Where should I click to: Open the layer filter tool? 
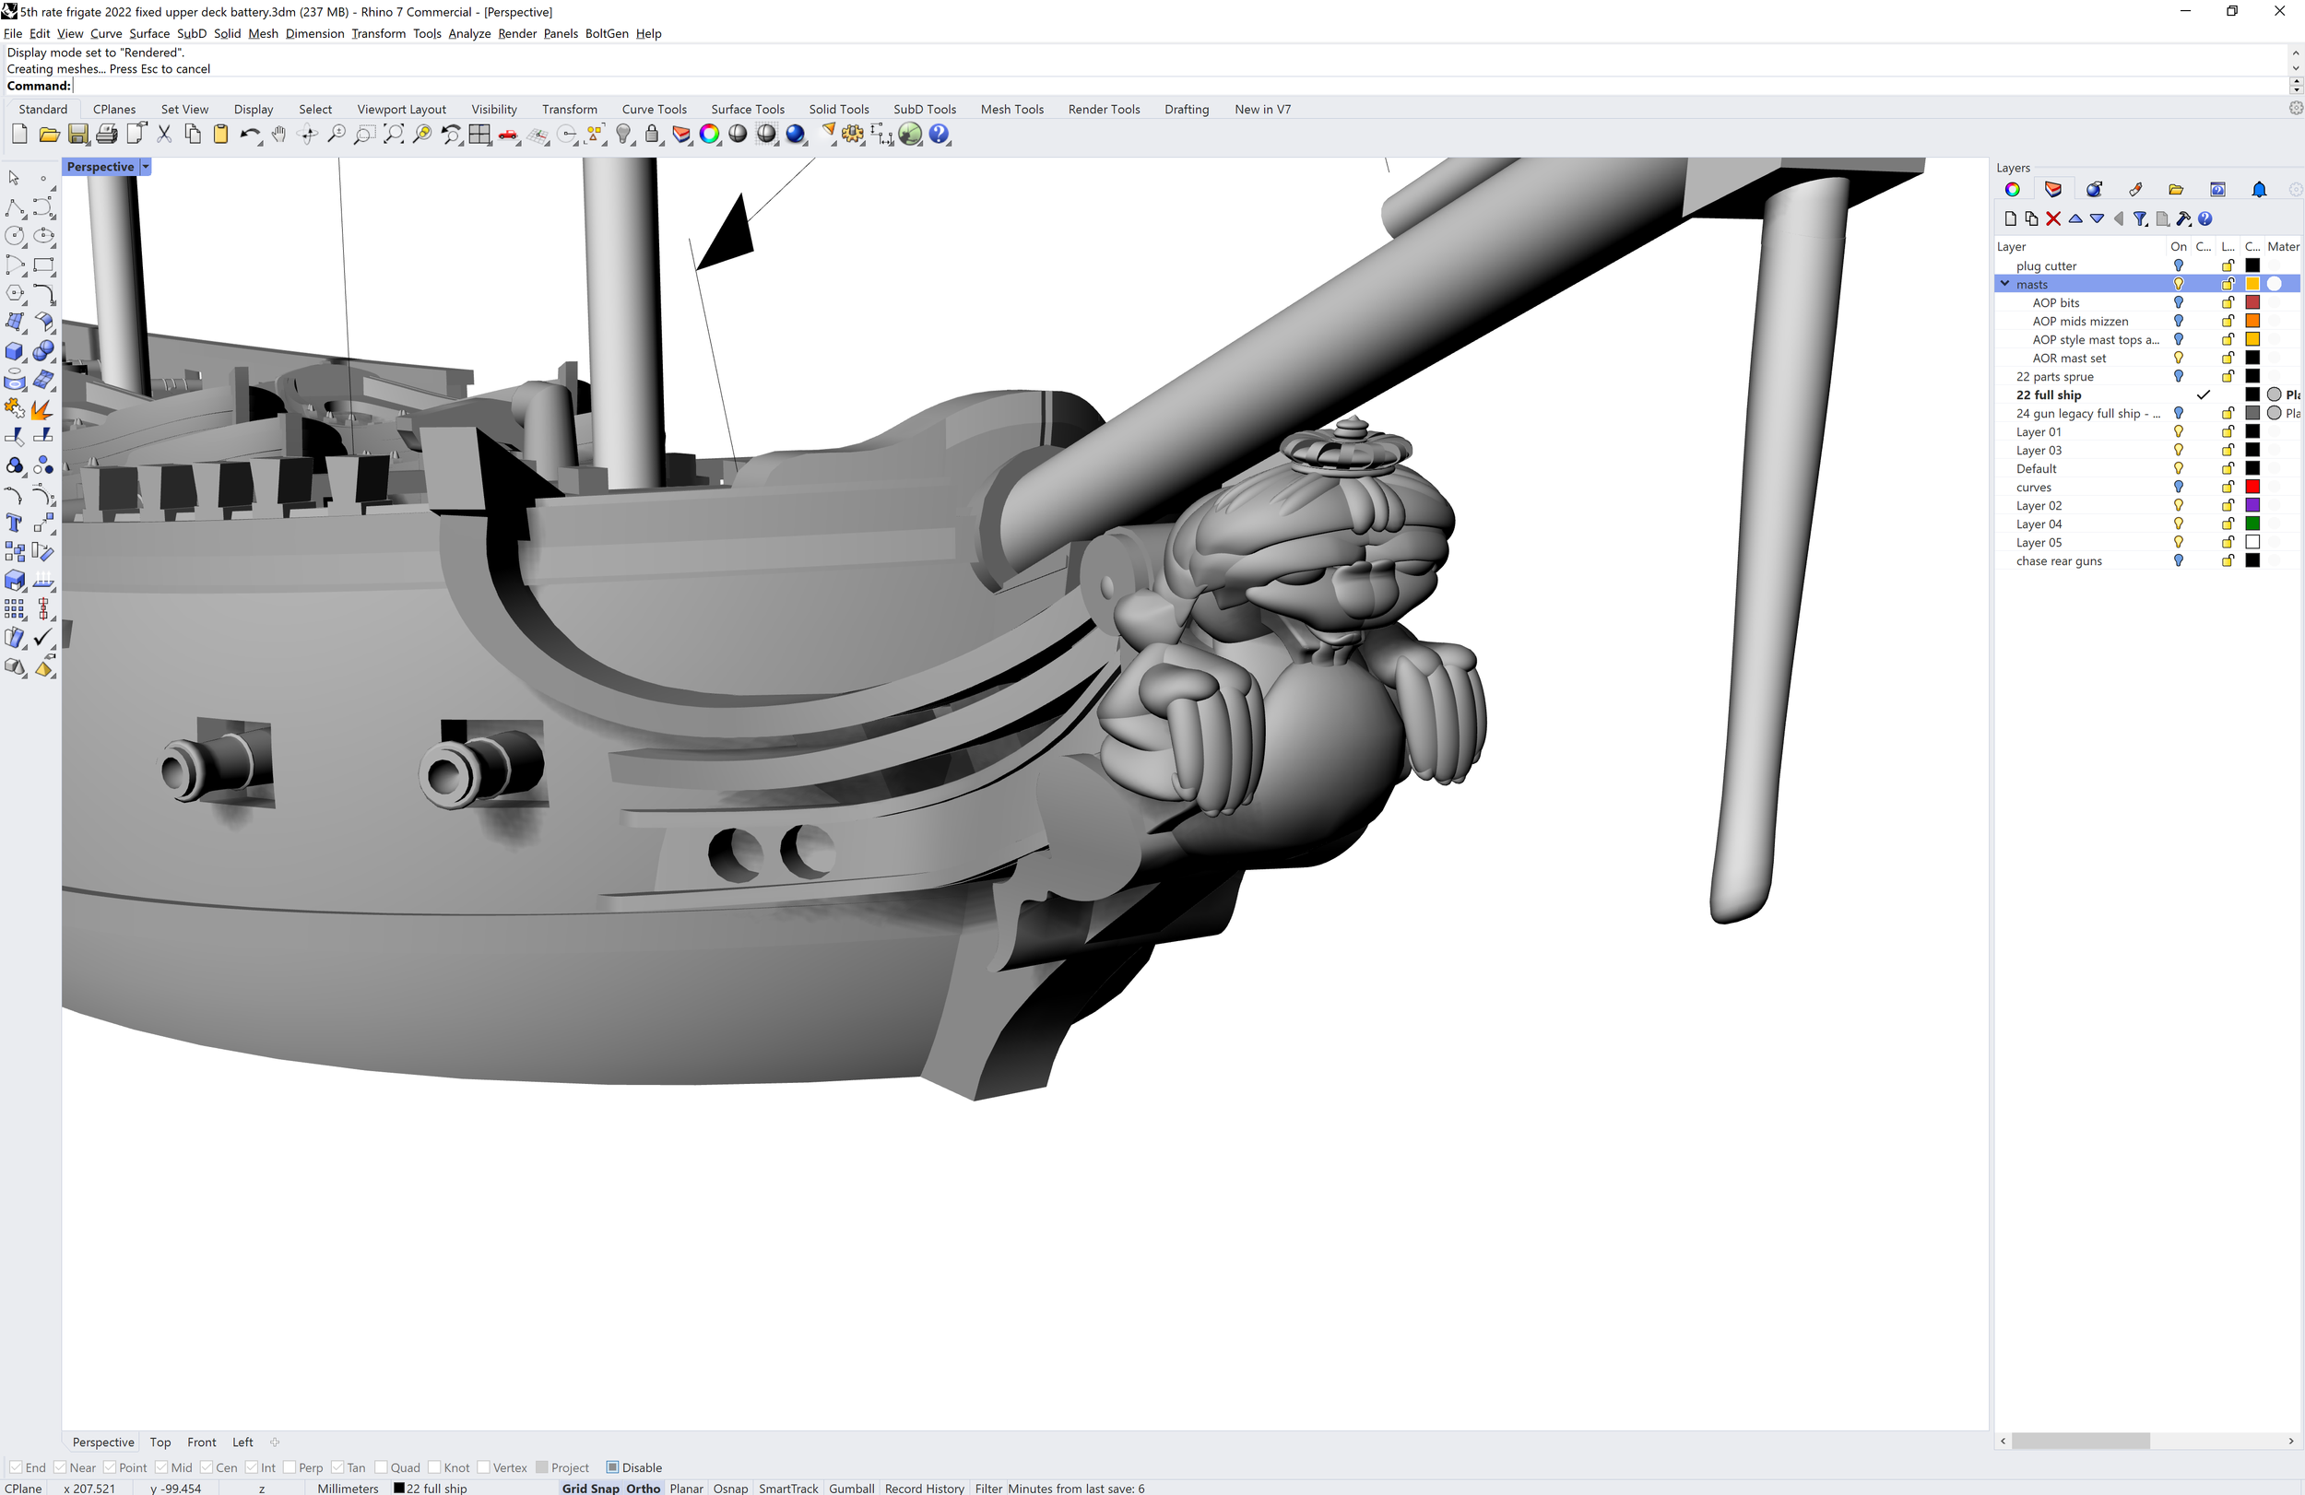coord(2140,218)
